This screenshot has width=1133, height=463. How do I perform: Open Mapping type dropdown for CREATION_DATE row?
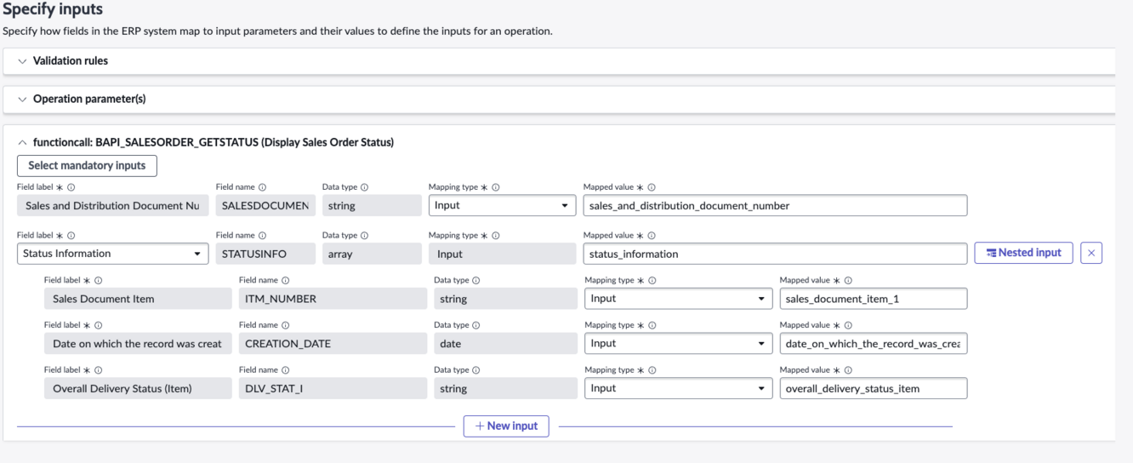pyautogui.click(x=678, y=344)
